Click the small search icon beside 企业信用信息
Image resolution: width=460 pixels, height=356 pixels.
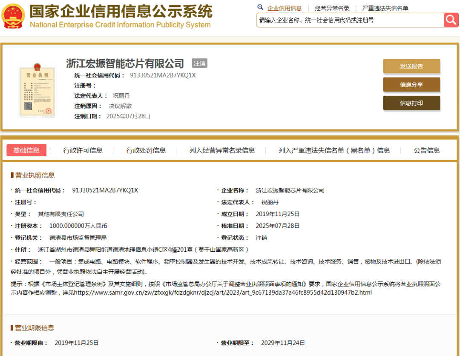[x=261, y=7]
